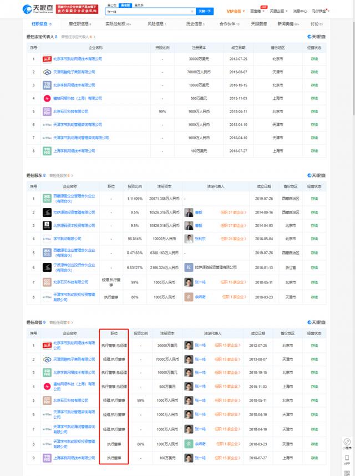Clear the search box with the X icon
Image resolution: width=355 pixels, height=476 pixels.
click(x=192, y=11)
